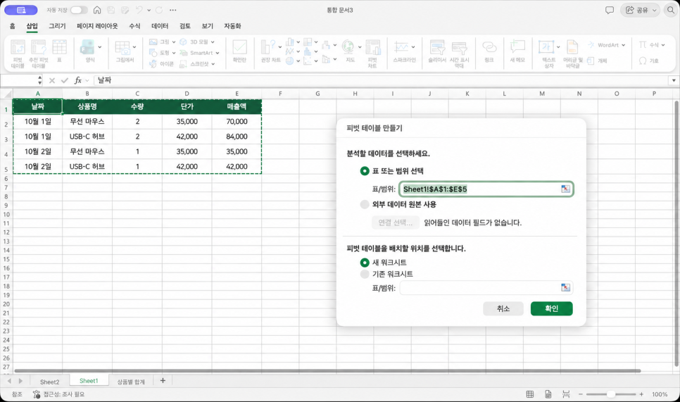This screenshot has width=680, height=402.
Task: Switch to the Sheet2 worksheet tab
Action: tap(50, 382)
